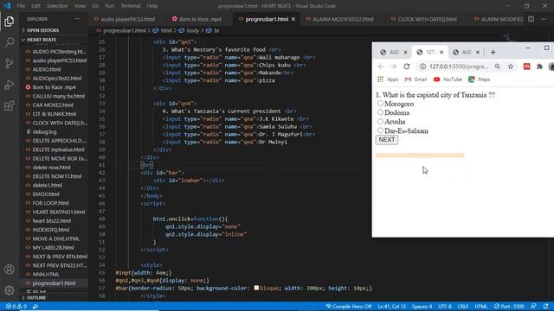
Task: Open bisque color swatch in CSS line
Action: pyautogui.click(x=256, y=288)
